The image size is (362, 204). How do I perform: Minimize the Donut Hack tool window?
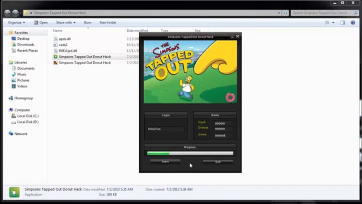(232, 37)
